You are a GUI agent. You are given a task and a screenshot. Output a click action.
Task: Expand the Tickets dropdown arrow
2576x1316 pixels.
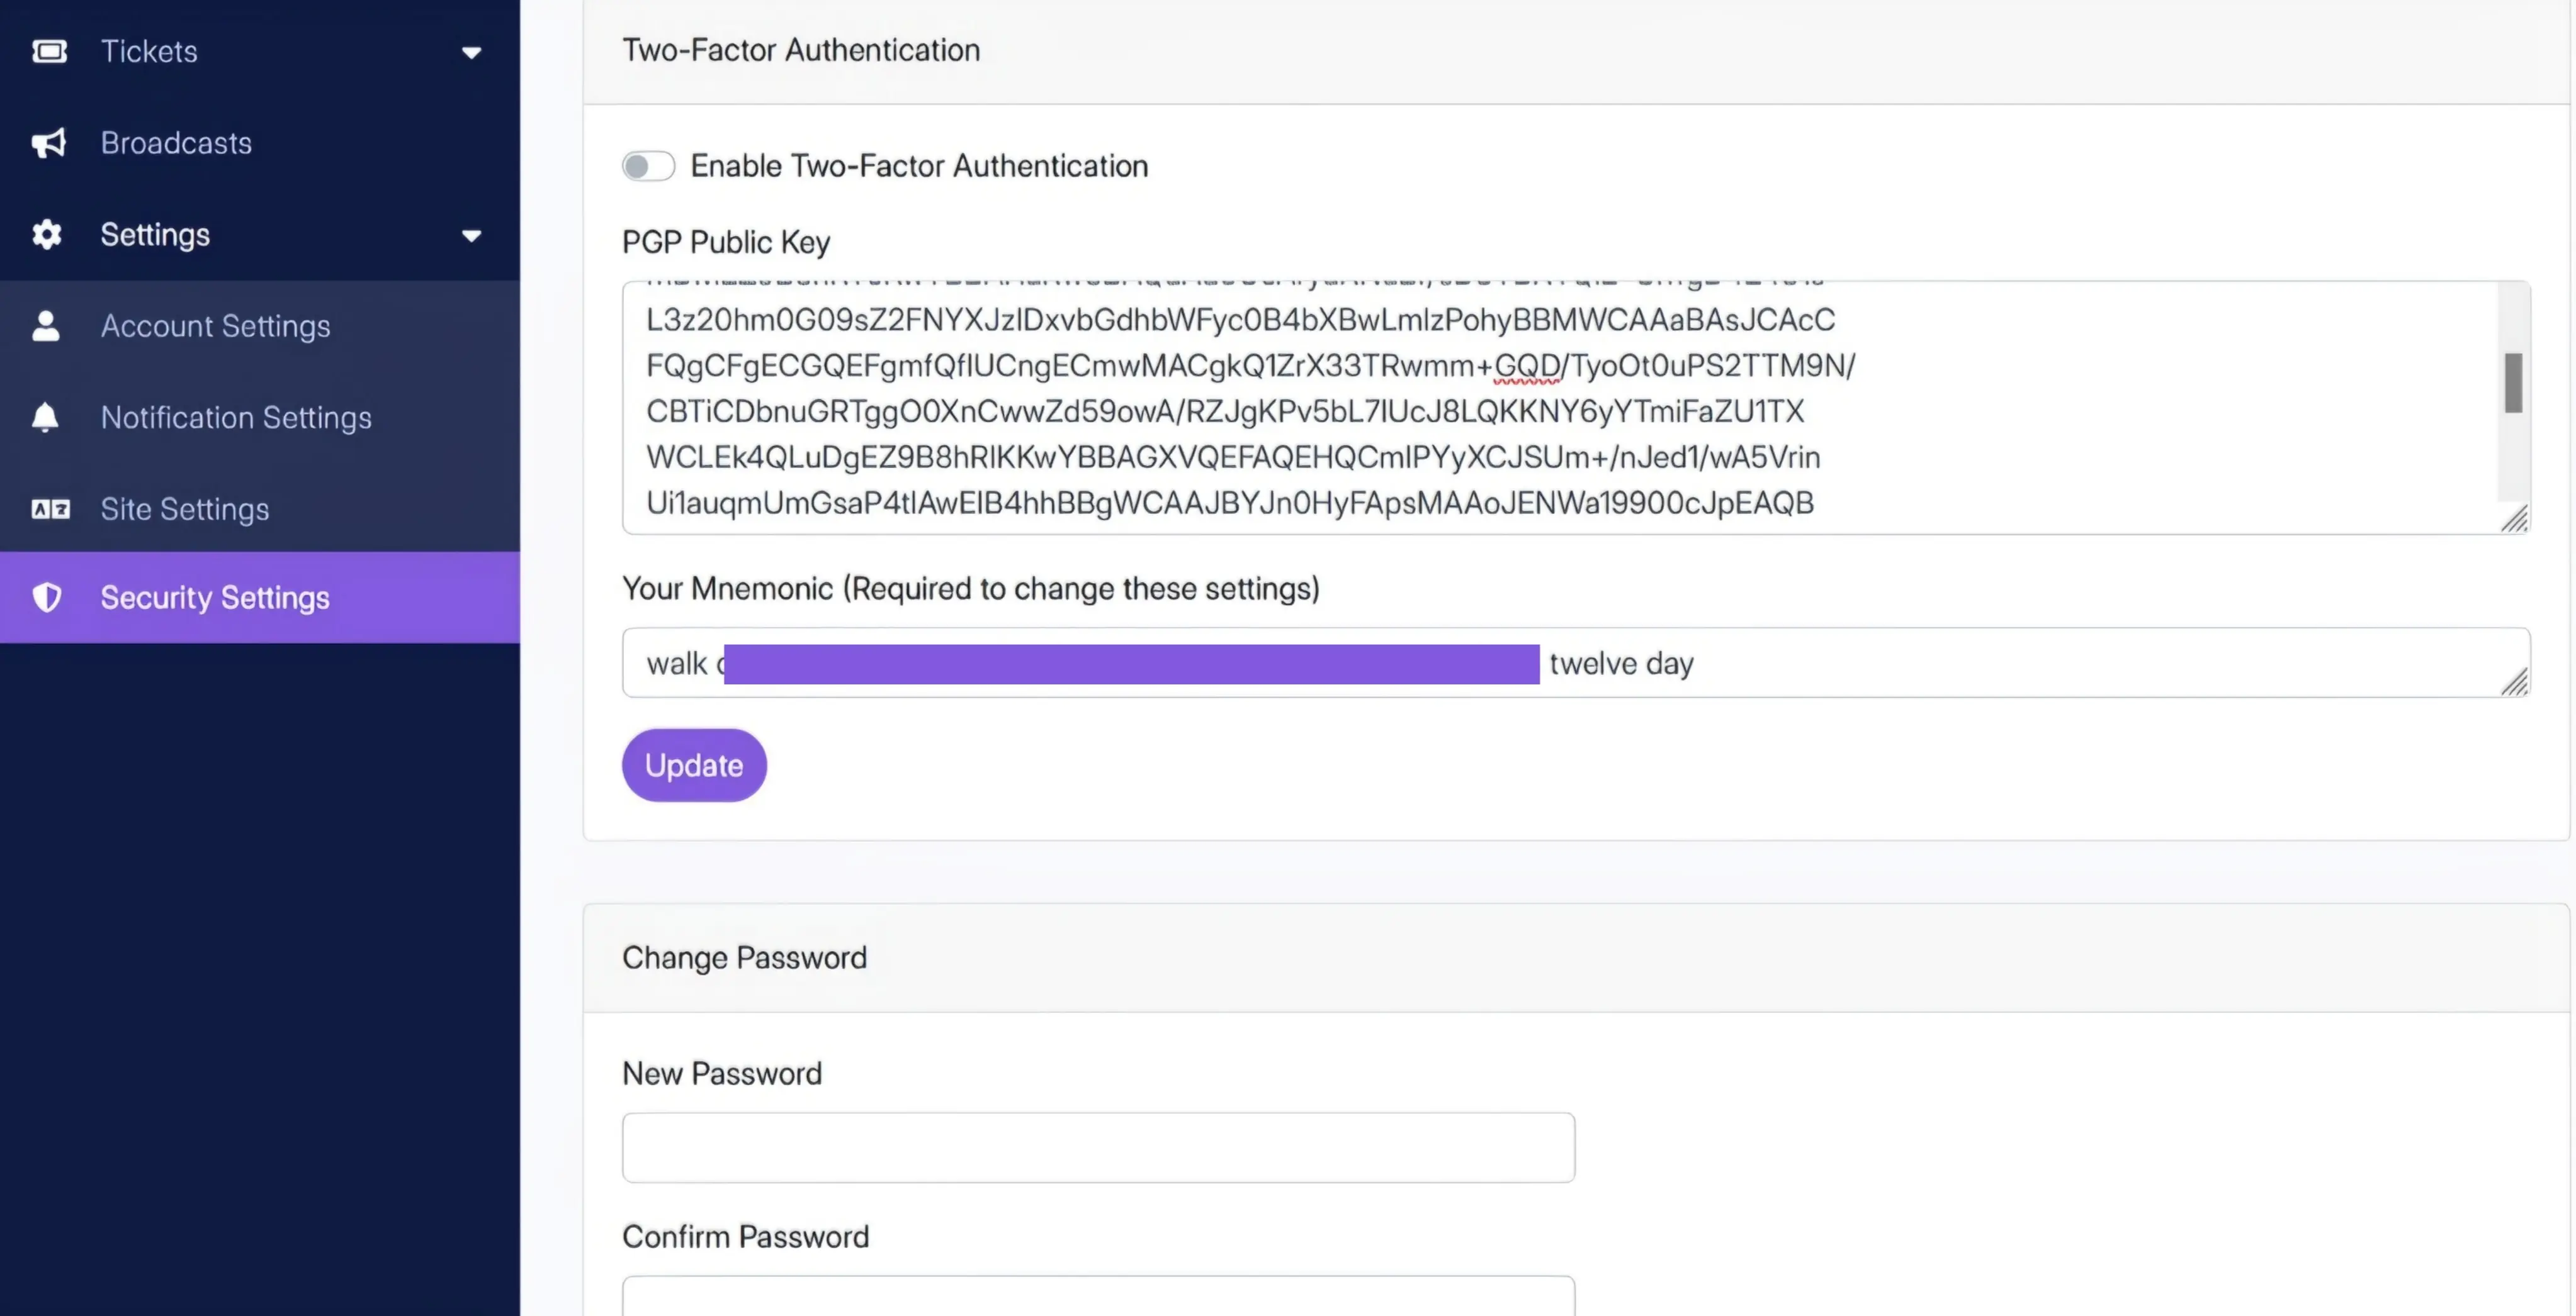coord(471,52)
